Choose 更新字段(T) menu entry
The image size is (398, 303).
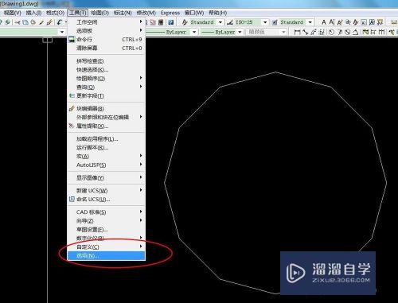click(106, 96)
